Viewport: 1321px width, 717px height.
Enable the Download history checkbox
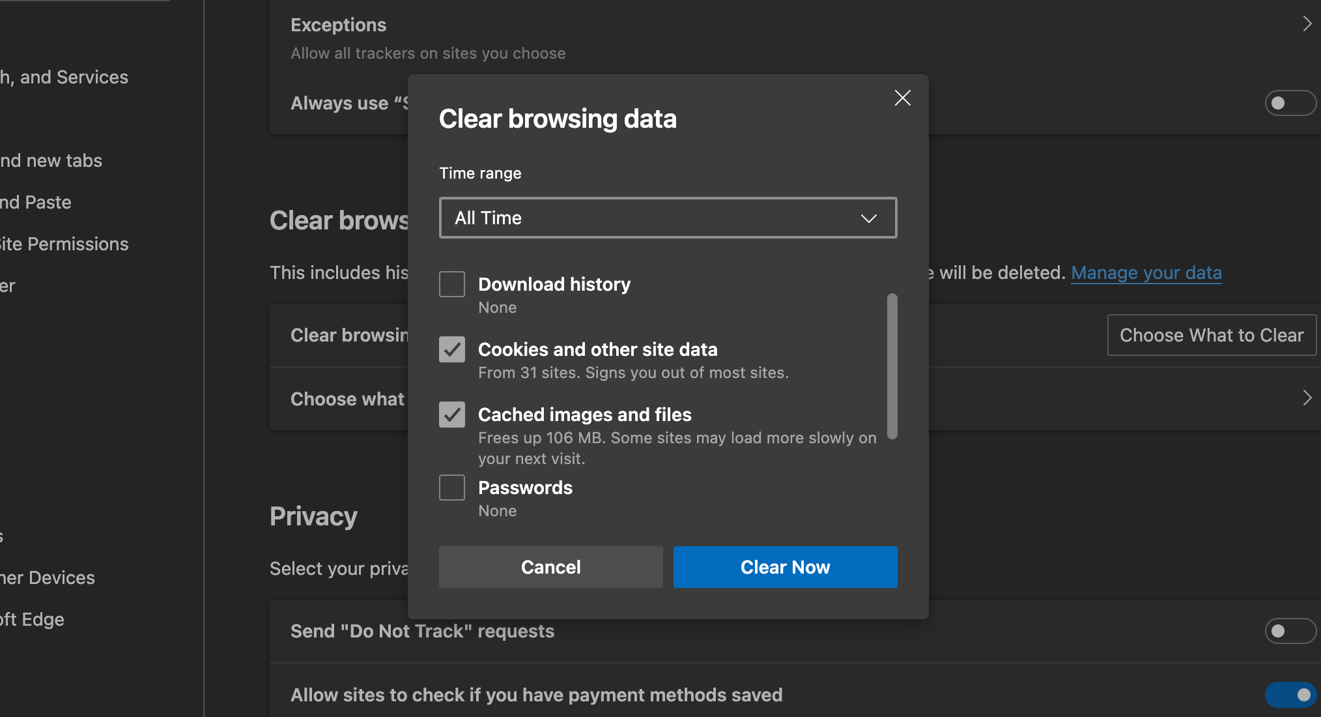click(x=452, y=284)
